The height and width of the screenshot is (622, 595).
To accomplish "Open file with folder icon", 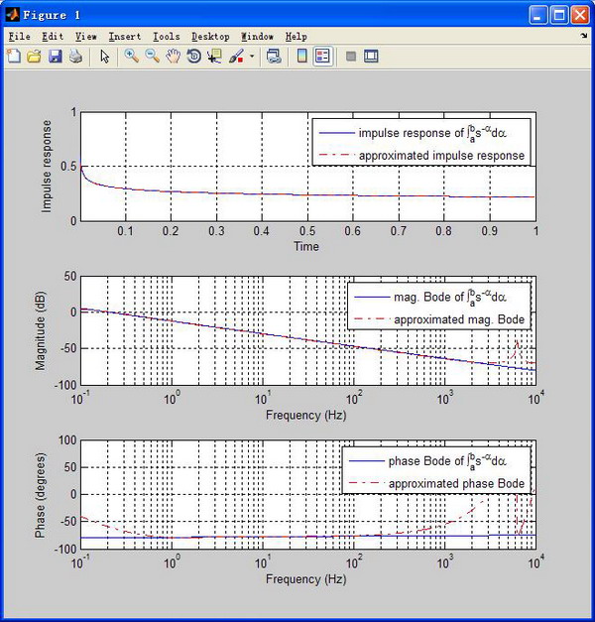I will [x=34, y=56].
